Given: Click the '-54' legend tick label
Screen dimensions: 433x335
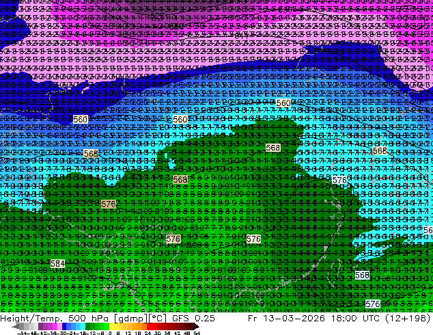Looking at the screenshot, I should 22,334.
